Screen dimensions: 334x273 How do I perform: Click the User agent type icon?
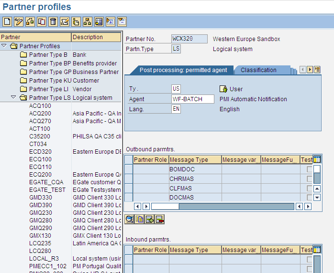[223, 89]
